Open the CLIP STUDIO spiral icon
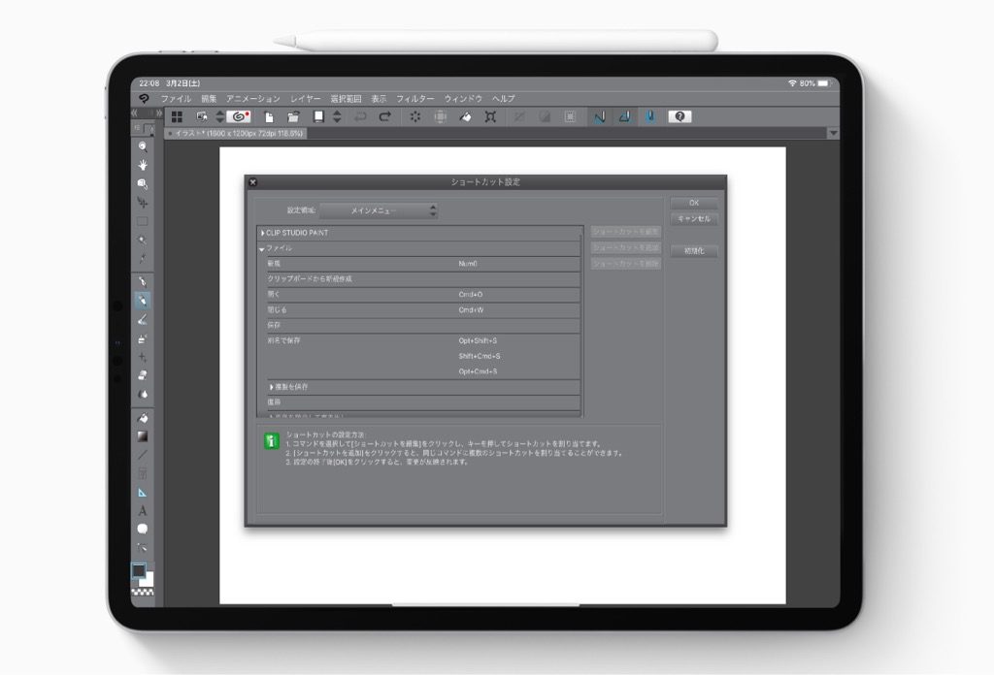The height and width of the screenshot is (675, 994). (239, 117)
